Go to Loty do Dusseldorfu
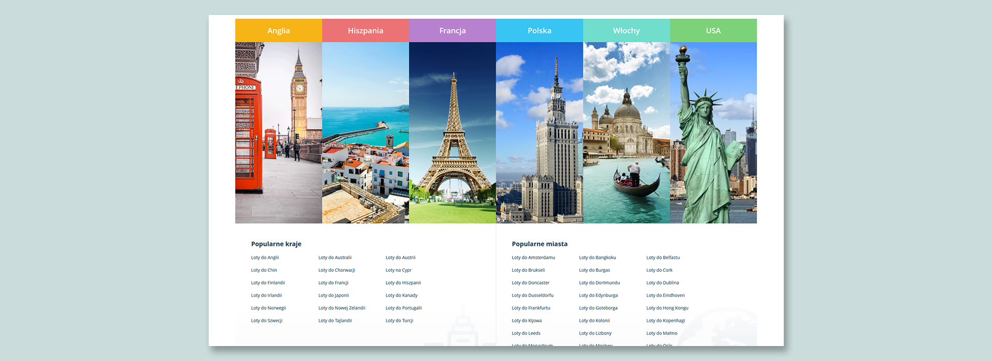 [x=533, y=296]
